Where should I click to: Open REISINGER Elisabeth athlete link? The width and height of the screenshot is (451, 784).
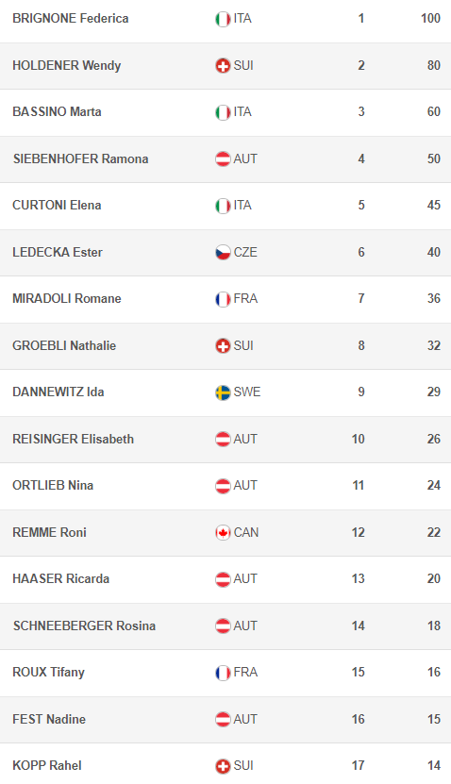click(73, 439)
